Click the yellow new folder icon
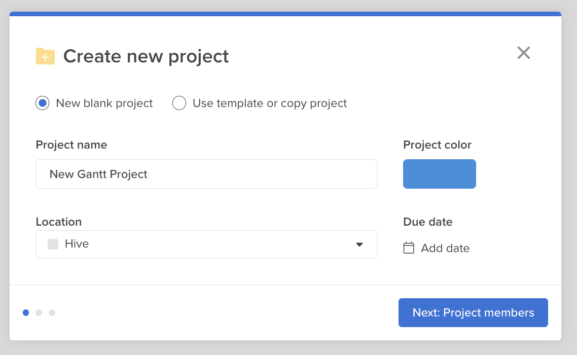Image resolution: width=577 pixels, height=355 pixels. click(x=45, y=56)
